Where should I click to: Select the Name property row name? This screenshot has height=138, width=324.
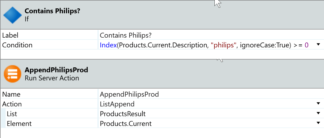pyautogui.click(x=11, y=94)
